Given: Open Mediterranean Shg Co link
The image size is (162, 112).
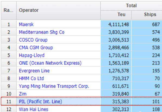Looking at the screenshot, I should 42,32.
